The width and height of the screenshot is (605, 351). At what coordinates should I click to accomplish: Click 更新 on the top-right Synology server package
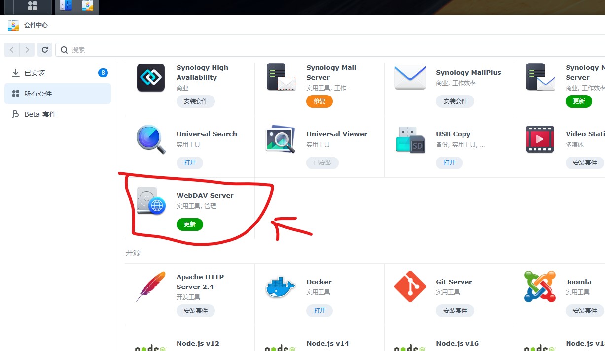tap(579, 101)
